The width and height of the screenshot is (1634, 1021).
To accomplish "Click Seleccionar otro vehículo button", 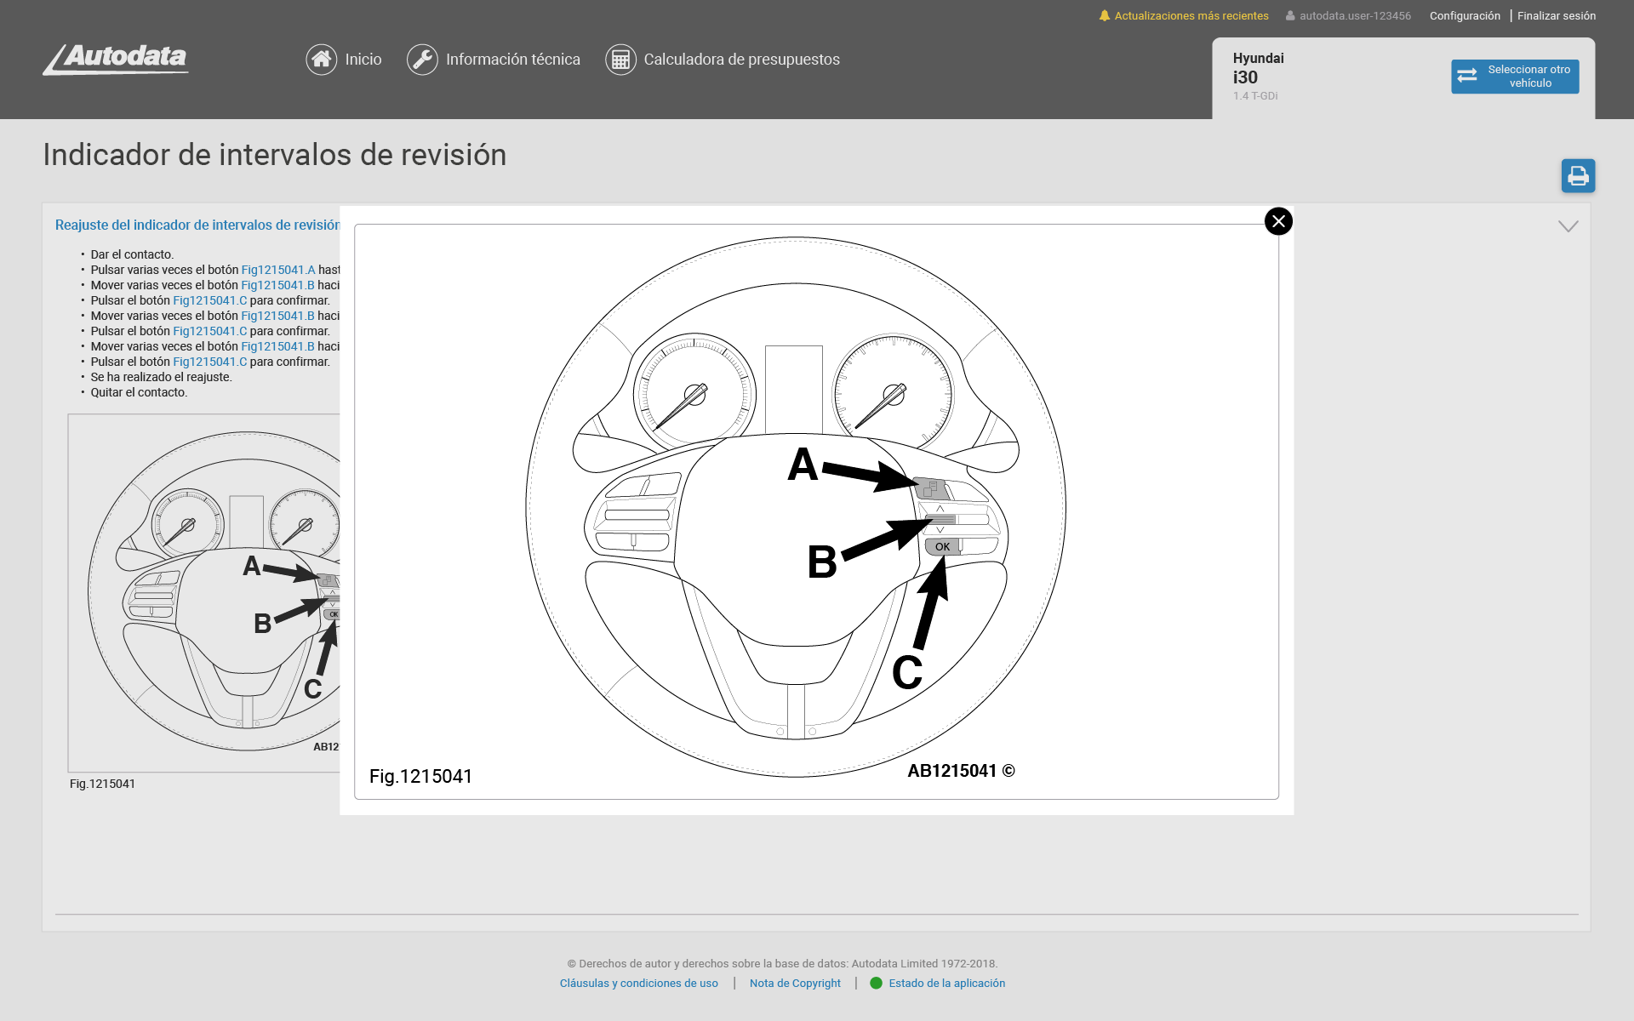I will [x=1514, y=77].
